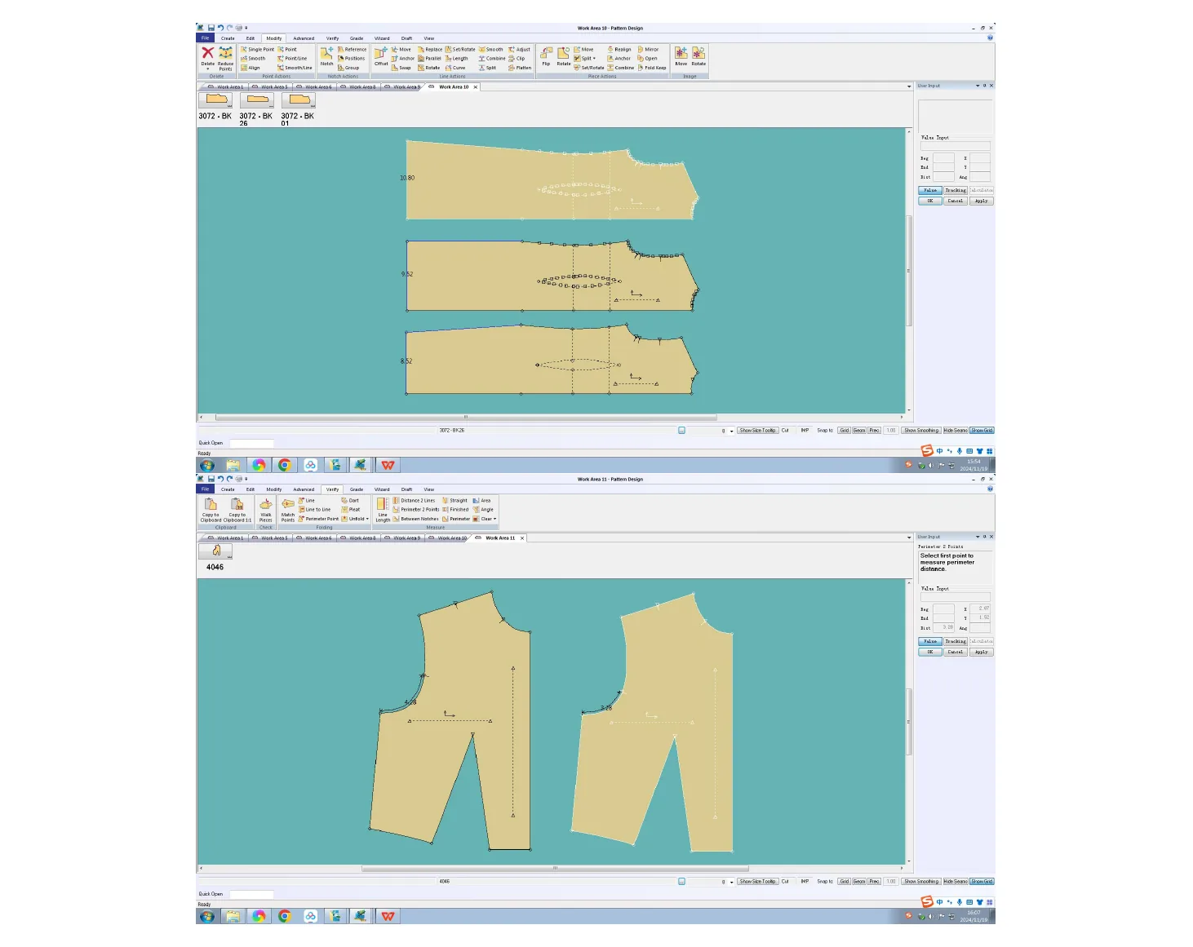Open the Clear dropdown in Measure group
The height and width of the screenshot is (947, 1193).
[x=494, y=519]
